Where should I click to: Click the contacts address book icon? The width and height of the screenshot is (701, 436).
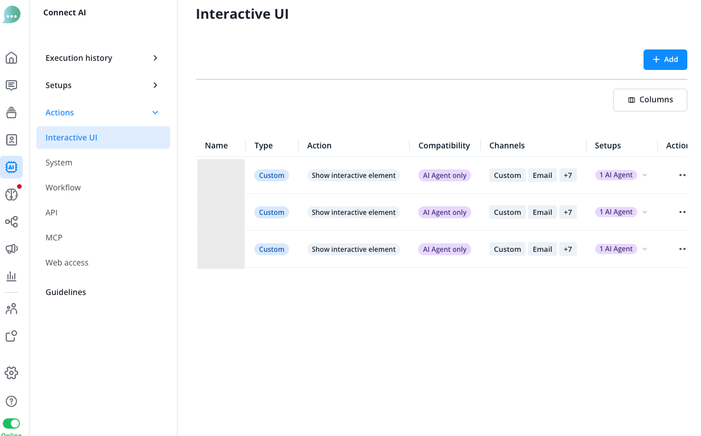tap(11, 140)
